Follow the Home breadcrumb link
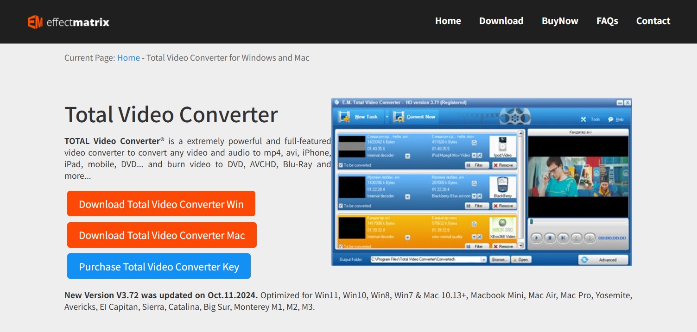Screen dimensions: 697x332 click(128, 58)
